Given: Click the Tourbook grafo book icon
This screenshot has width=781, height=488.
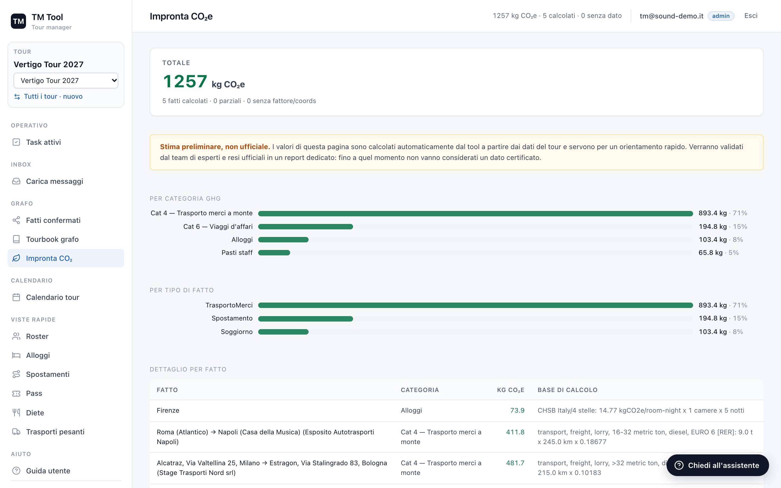Looking at the screenshot, I should pos(16,239).
